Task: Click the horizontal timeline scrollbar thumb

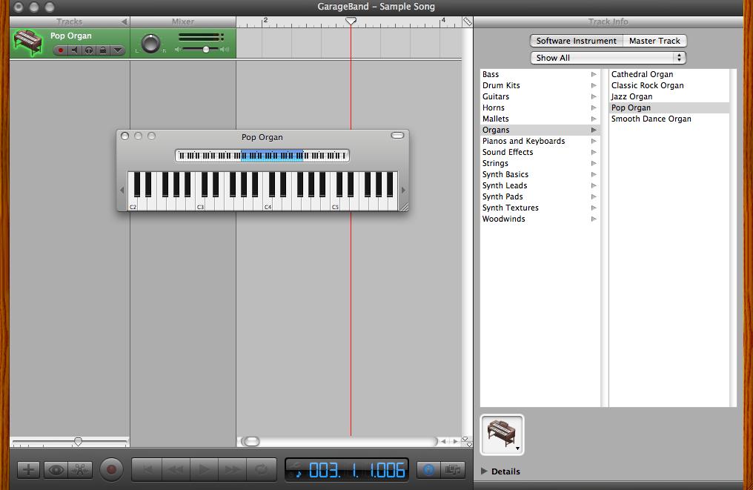Action: coord(251,442)
